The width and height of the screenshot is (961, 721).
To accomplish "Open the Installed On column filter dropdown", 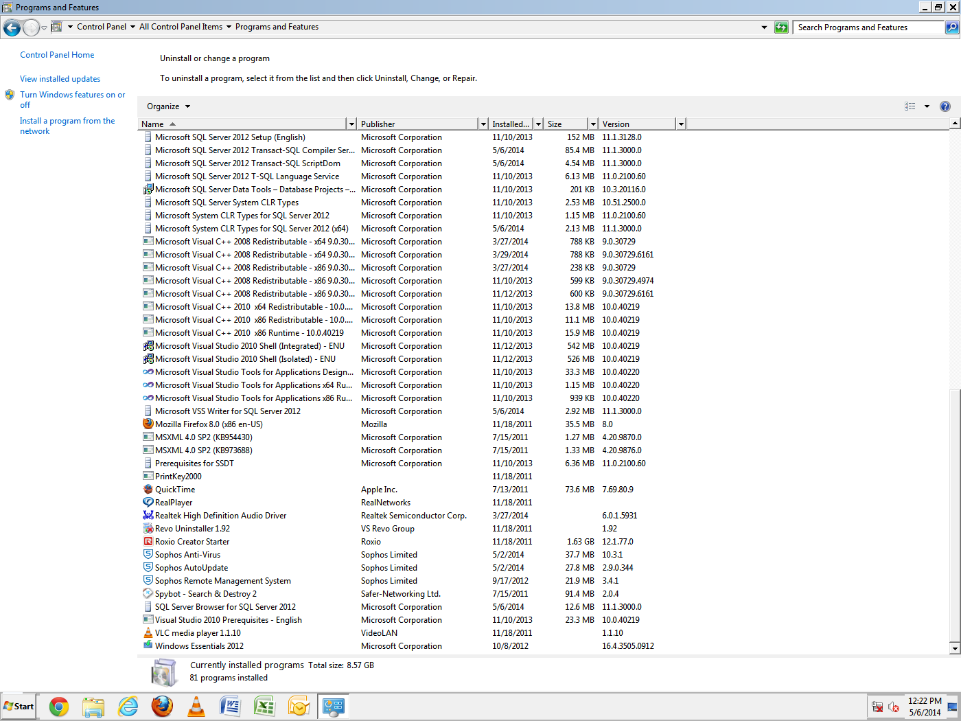I will pyautogui.click(x=539, y=124).
